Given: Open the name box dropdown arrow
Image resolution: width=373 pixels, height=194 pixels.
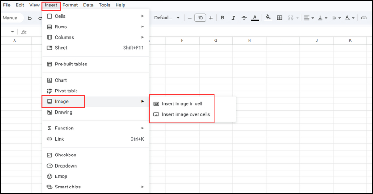Looking at the screenshot, I should [13, 32].
